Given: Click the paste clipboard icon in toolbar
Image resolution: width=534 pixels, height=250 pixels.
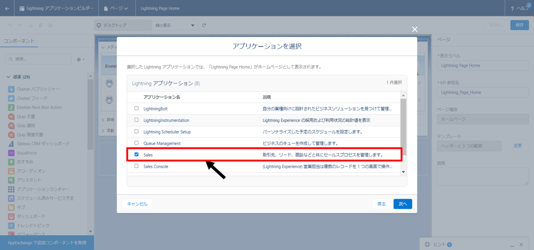Looking at the screenshot, I should click(x=50, y=25).
